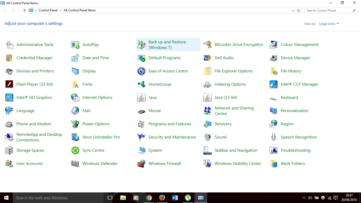361x203 pixels.
Task: Open the Device Manager icon
Action: [x=274, y=58]
